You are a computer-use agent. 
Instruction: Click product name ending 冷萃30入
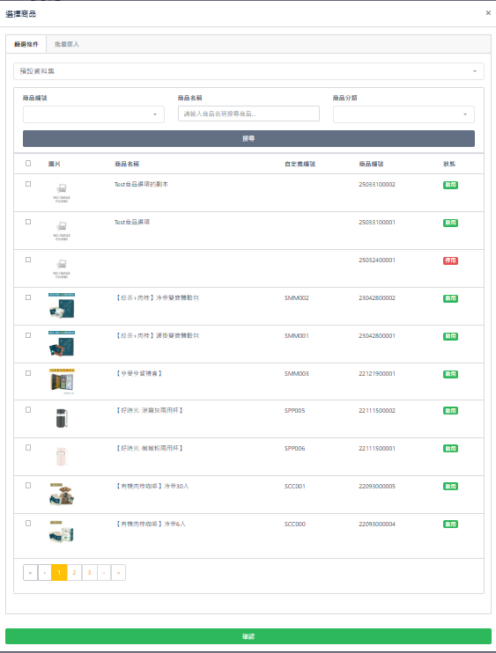click(x=152, y=487)
